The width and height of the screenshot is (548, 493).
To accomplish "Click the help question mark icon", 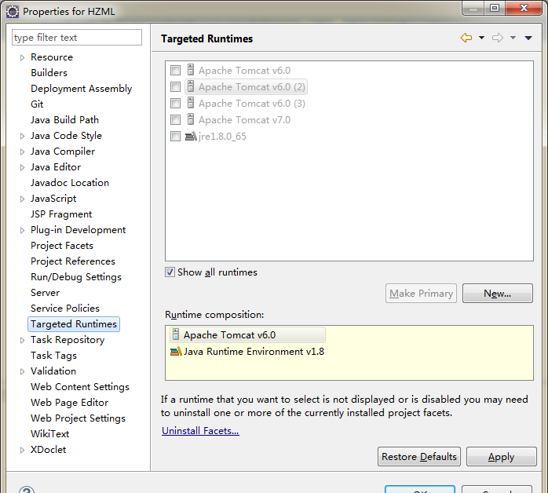I will coord(27,490).
